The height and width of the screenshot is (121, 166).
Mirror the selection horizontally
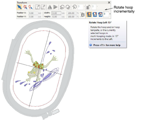[50, 7]
